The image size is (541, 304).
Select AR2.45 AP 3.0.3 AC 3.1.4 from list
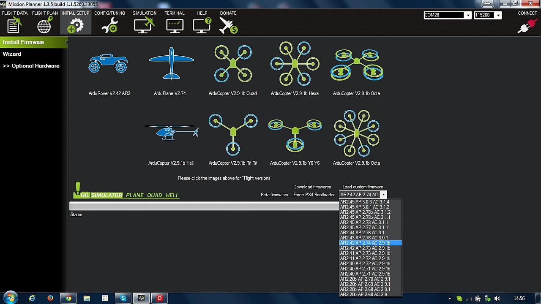[x=364, y=202]
